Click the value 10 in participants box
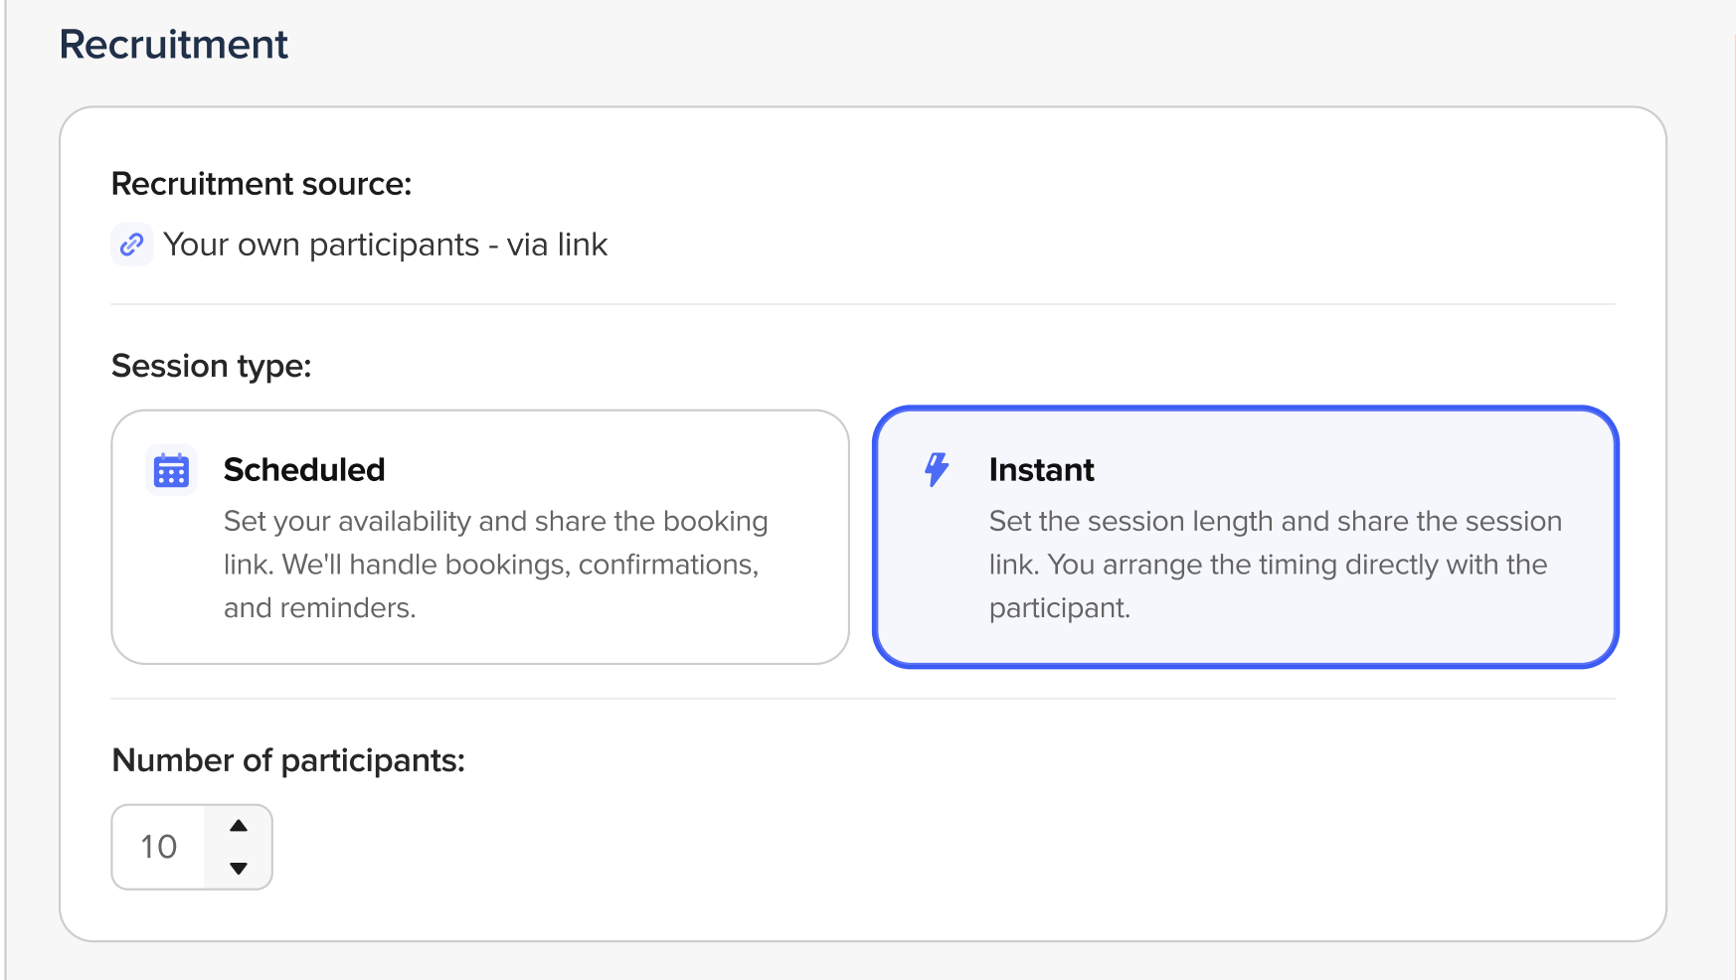 tap(159, 847)
